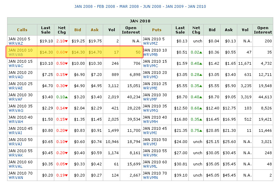Open put option symbol WRVMZ
This screenshot has width=278, height=184.
[150, 43]
